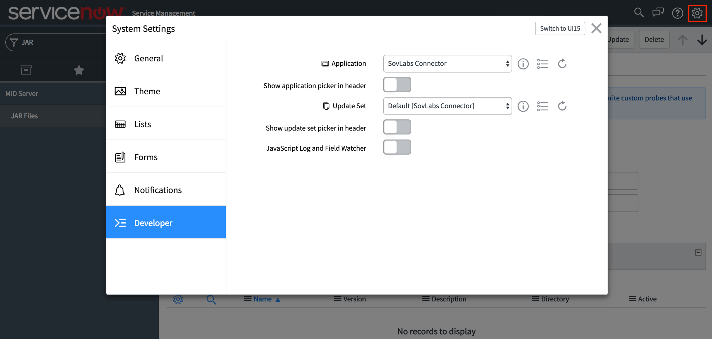Open the application list icon beside SovLabs Connector
Image resolution: width=712 pixels, height=339 pixels.
543,64
